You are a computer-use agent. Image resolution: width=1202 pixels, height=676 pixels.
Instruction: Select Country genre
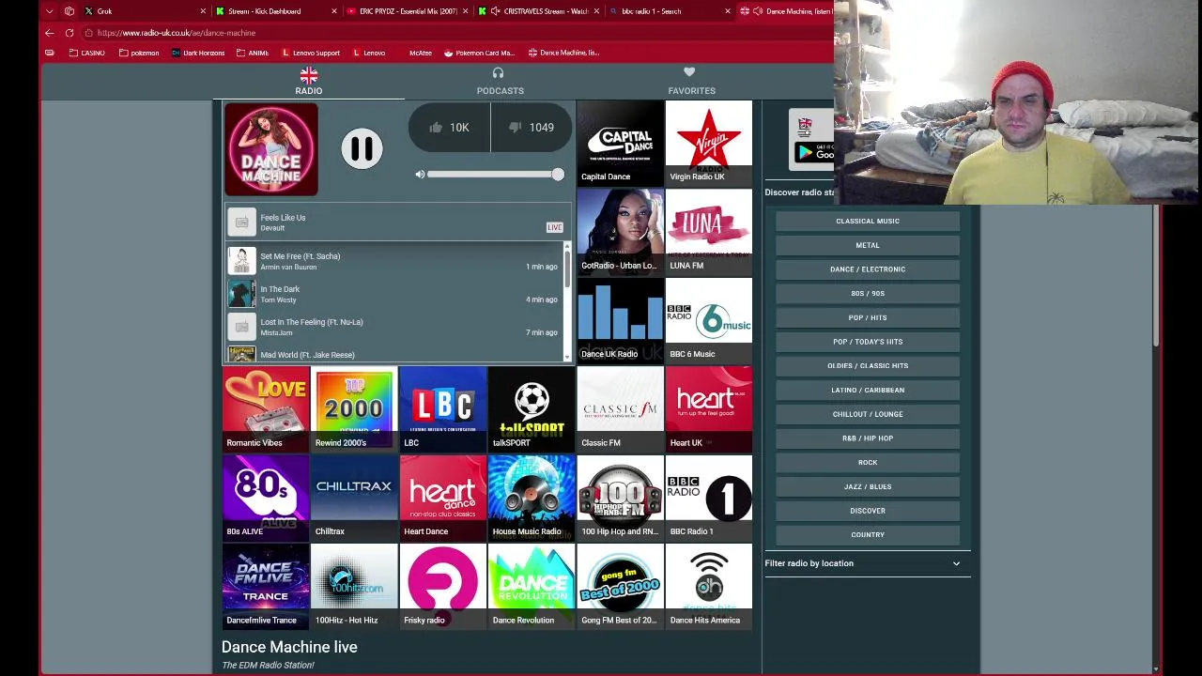point(868,534)
